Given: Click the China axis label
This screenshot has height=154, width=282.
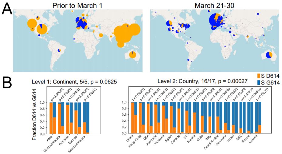Looking at the screenshot, I should pyautogui.click(x=130, y=139).
